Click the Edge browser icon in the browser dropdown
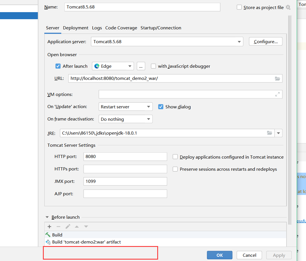The height and width of the screenshot is (261, 306). [97, 66]
